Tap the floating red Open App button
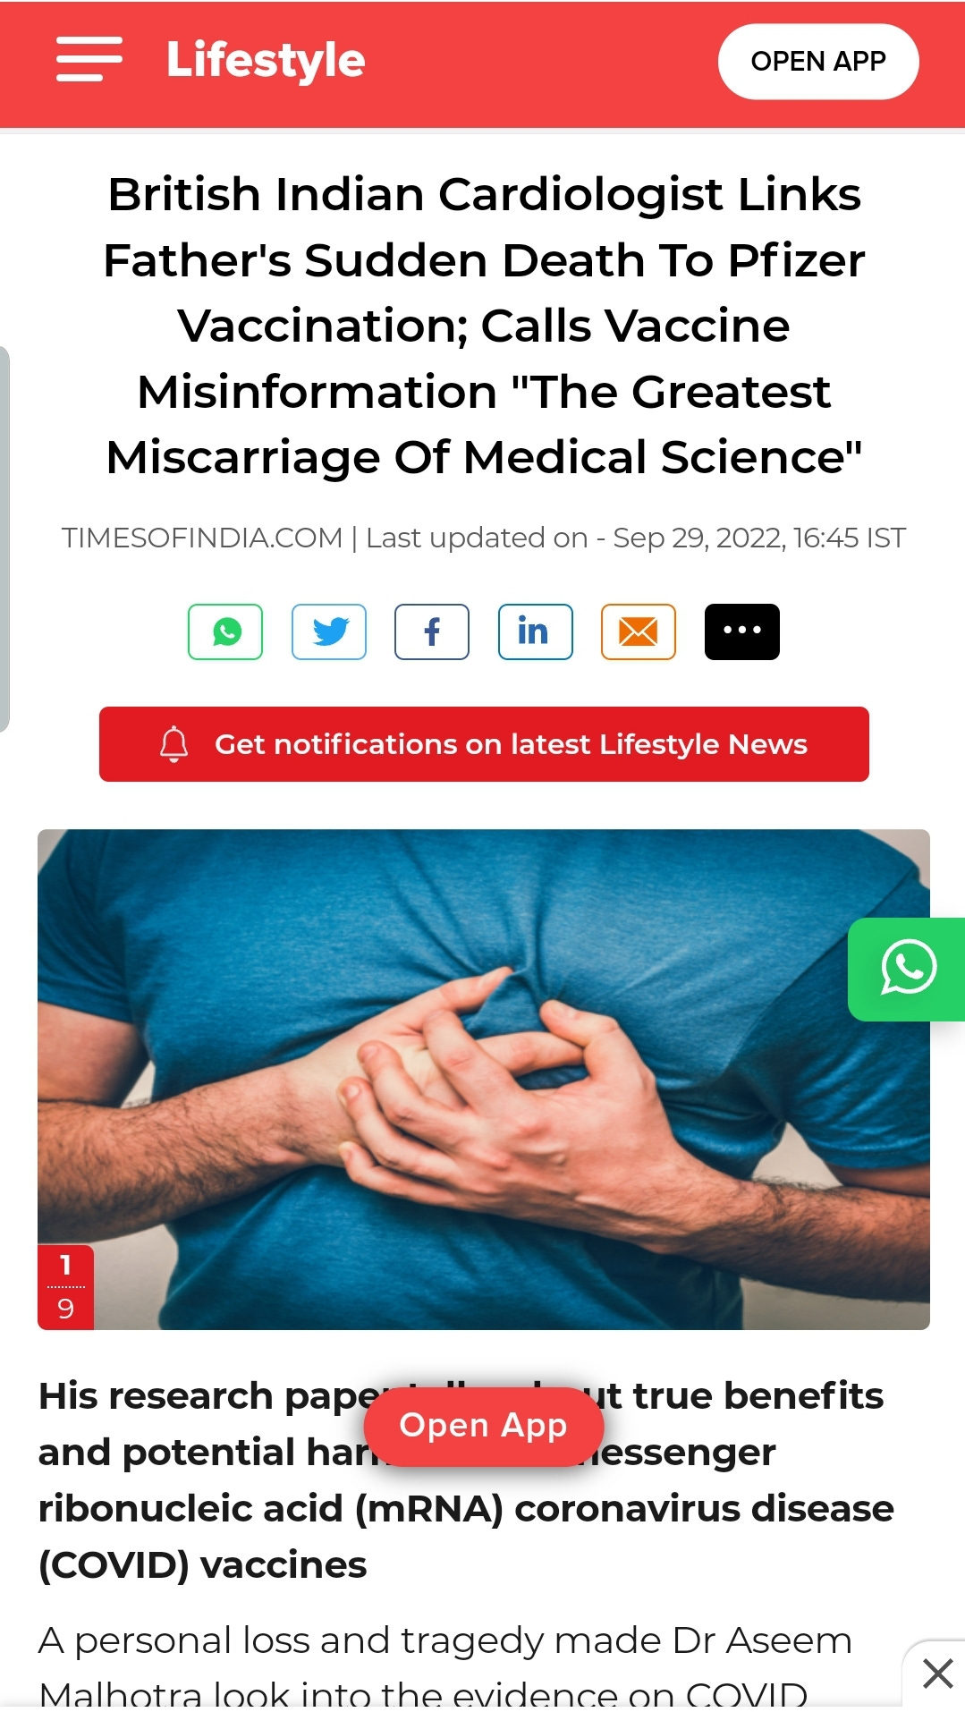The image size is (965, 1712). coord(483,1426)
